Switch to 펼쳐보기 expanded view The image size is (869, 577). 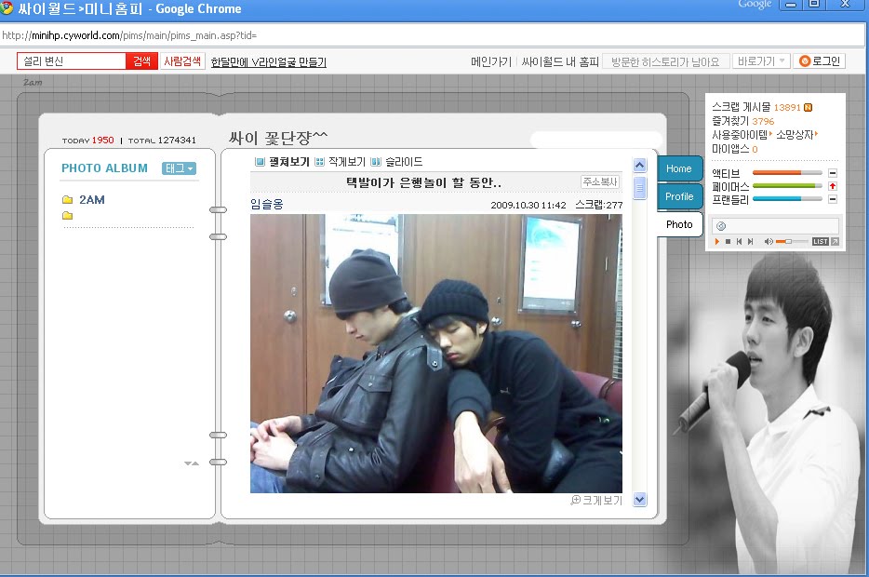[x=282, y=162]
